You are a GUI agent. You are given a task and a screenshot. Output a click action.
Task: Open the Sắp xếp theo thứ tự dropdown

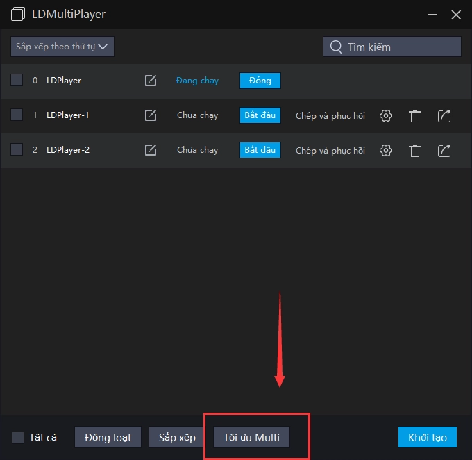[x=62, y=47]
